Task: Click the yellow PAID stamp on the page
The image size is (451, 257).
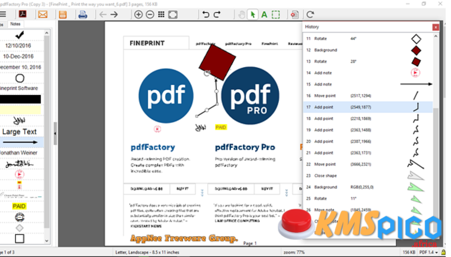Action: click(x=221, y=127)
